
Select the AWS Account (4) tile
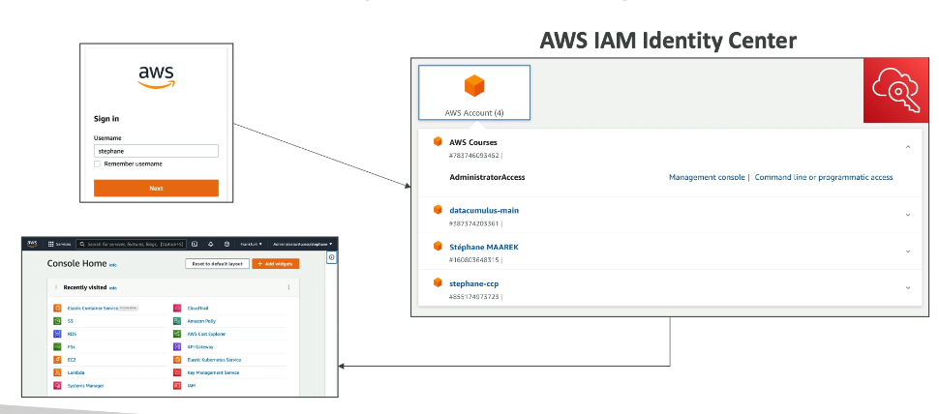(474, 93)
